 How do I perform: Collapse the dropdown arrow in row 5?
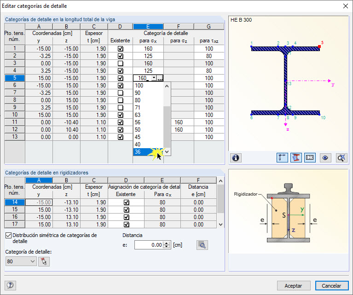154,78
